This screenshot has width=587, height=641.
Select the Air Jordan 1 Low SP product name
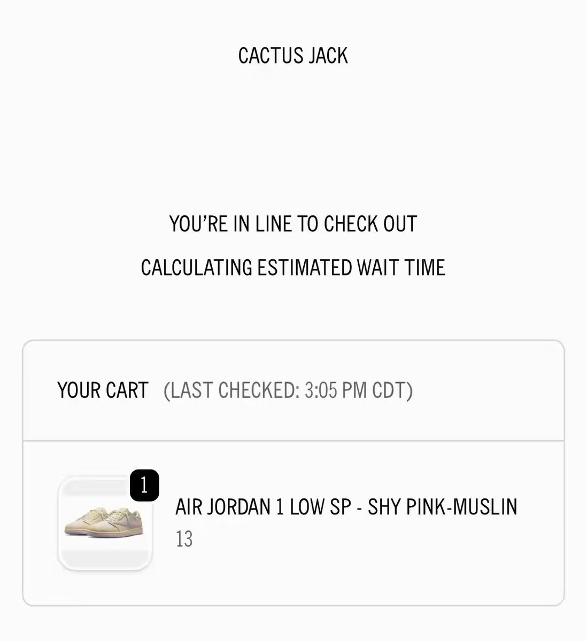pos(346,507)
